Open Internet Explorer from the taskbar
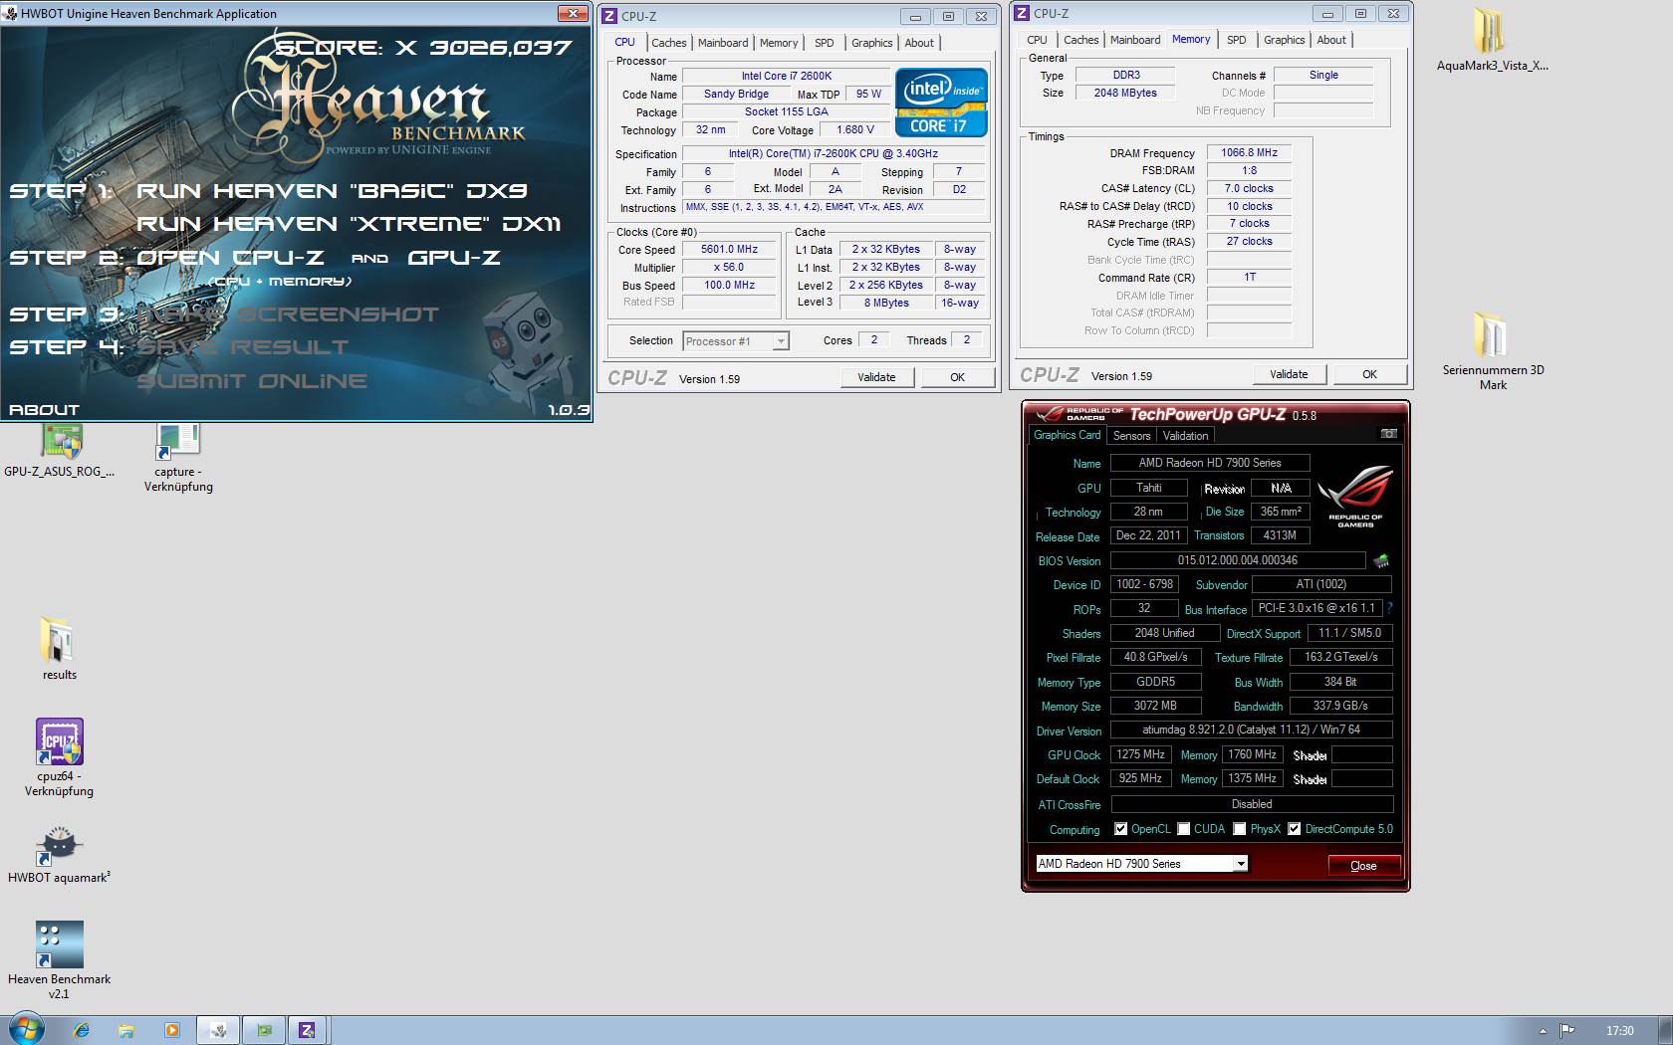Screen dimensions: 1673x1045 [81, 1030]
